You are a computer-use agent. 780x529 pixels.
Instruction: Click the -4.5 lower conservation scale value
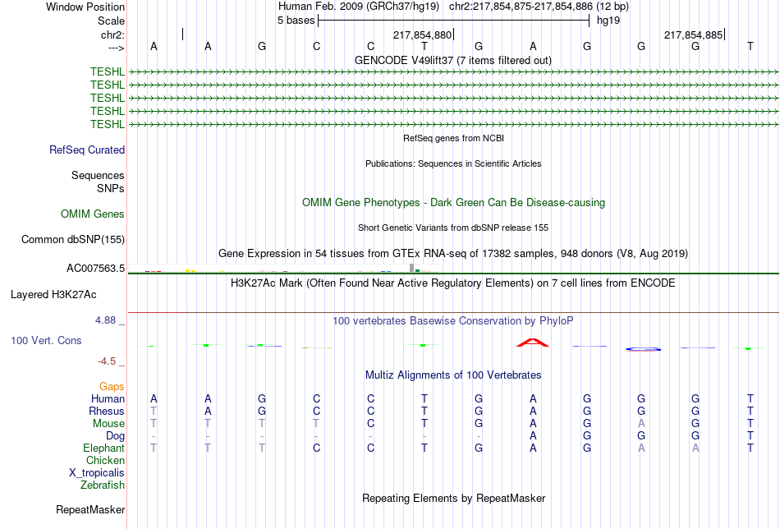pos(107,361)
